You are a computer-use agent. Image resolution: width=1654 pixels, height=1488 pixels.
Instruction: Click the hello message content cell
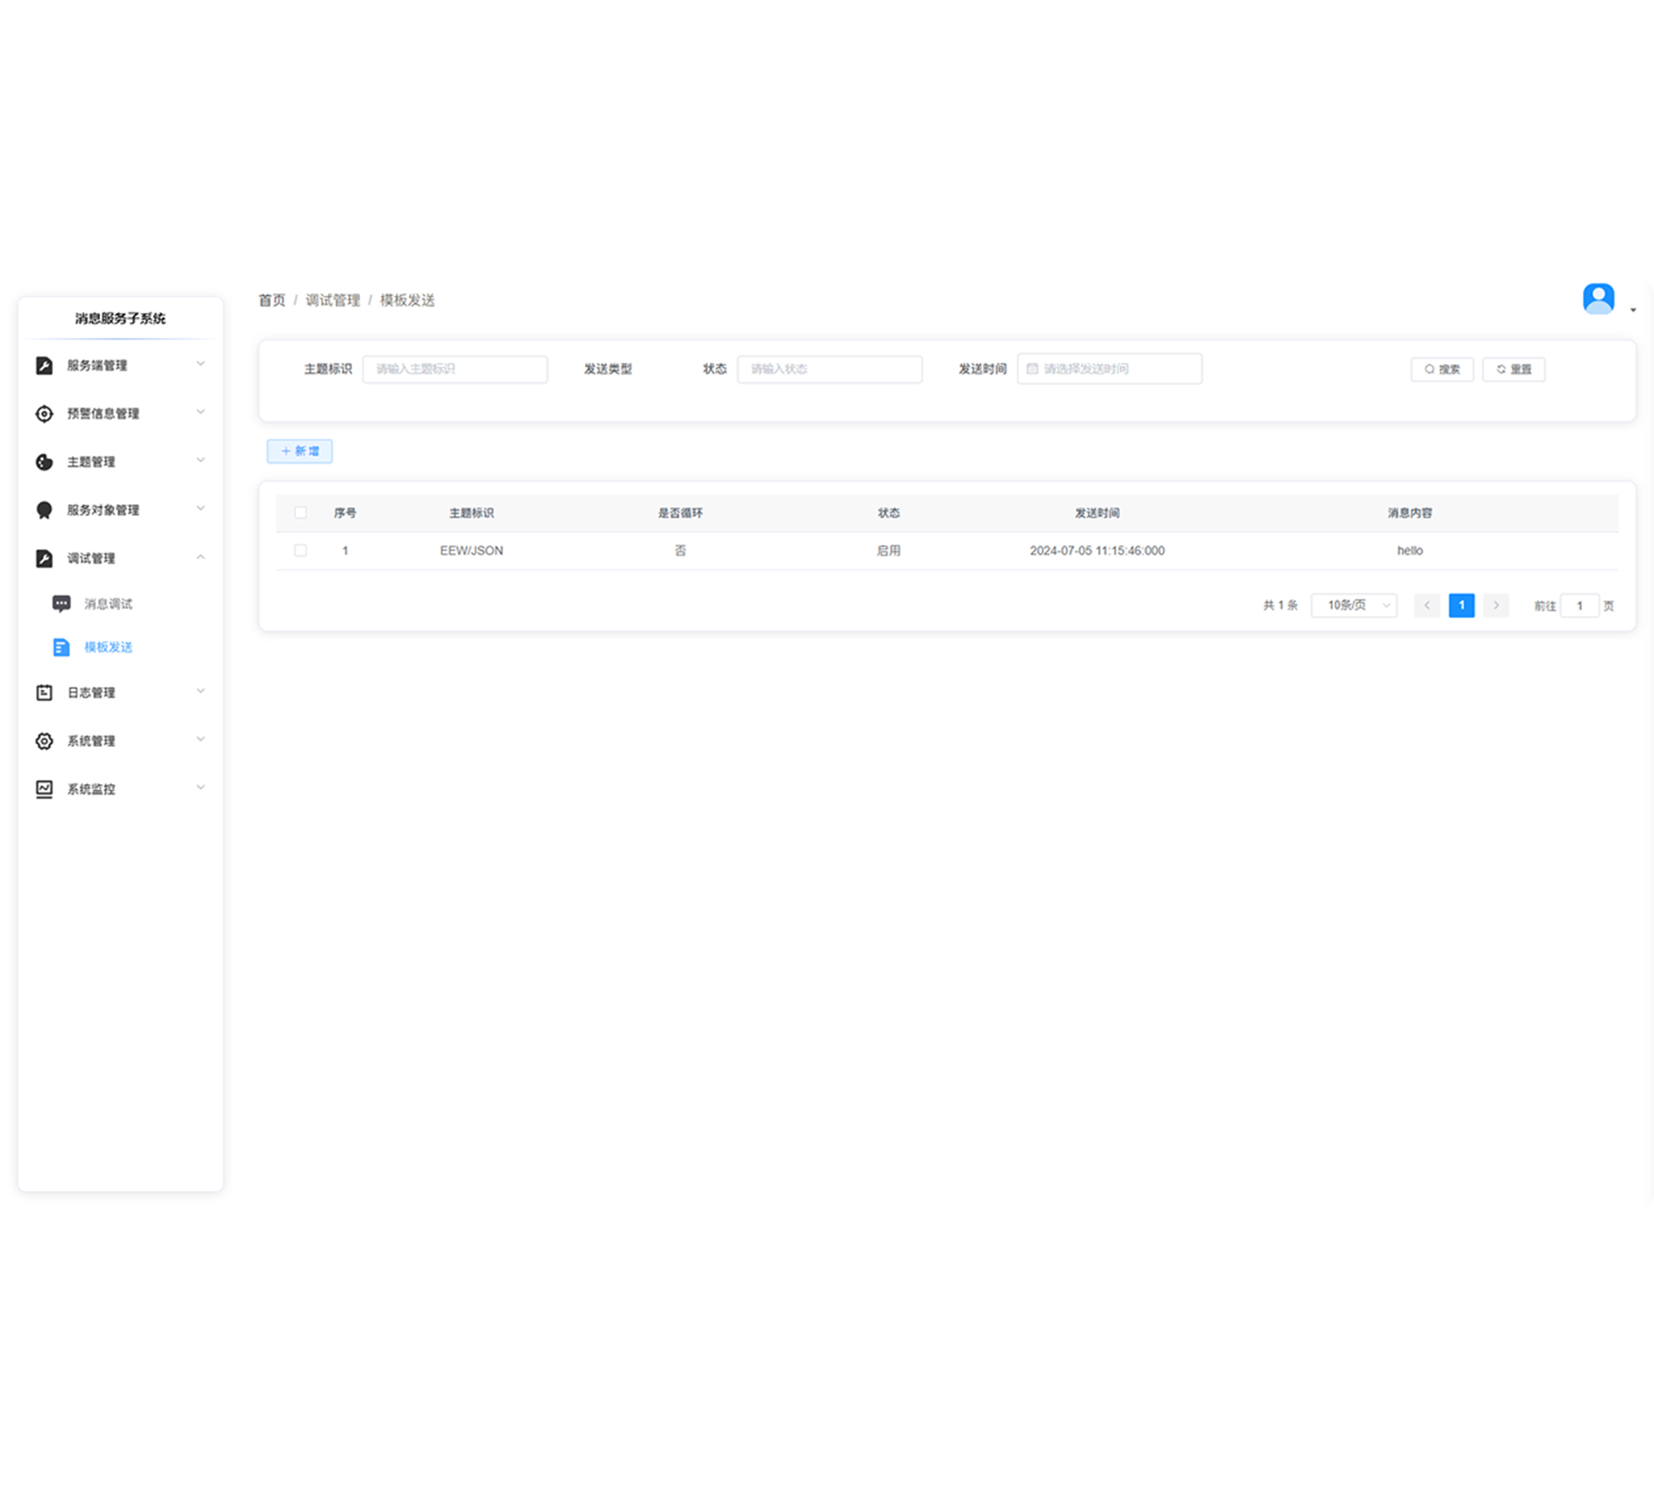[x=1410, y=551]
